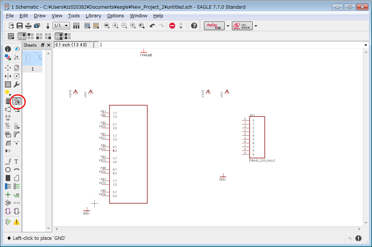Open the SCR script dropdown
The width and height of the screenshot is (372, 247).
(x=87, y=26)
